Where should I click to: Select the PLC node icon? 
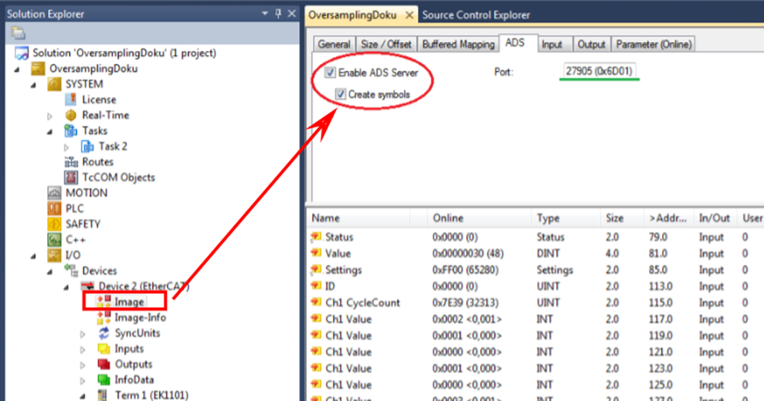click(x=54, y=208)
